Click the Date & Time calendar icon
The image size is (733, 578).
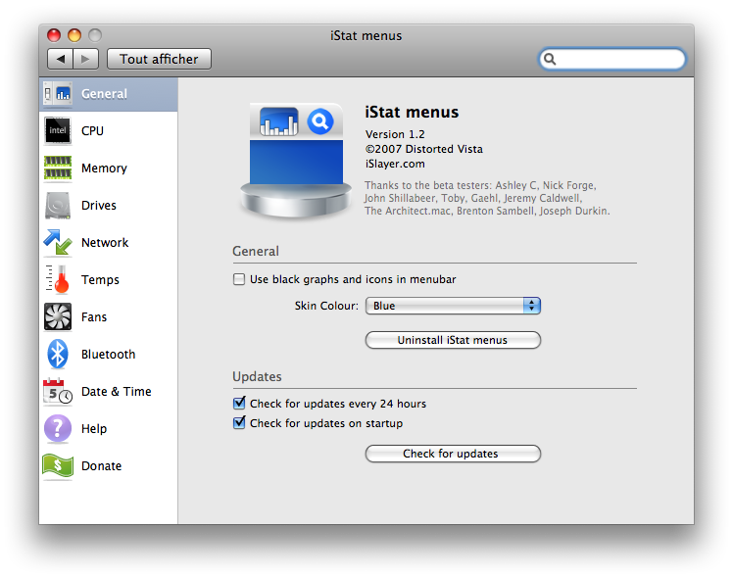tap(58, 391)
